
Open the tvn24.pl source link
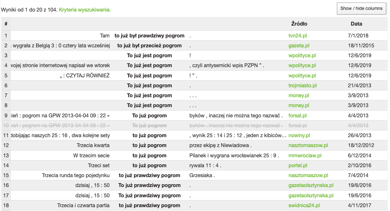click(298, 35)
